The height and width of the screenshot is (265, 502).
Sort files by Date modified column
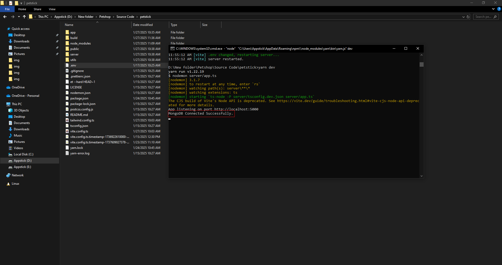(143, 25)
